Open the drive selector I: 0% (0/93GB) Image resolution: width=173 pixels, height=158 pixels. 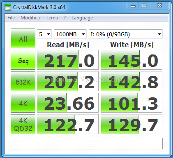[x=126, y=34]
